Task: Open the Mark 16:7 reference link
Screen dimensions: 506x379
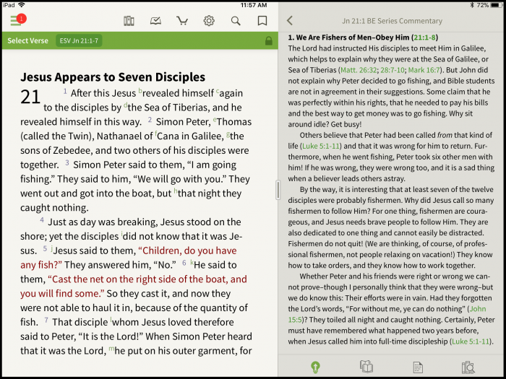Action: tap(424, 70)
